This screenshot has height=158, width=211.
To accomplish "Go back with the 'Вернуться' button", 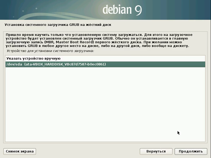I will (x=156, y=151).
